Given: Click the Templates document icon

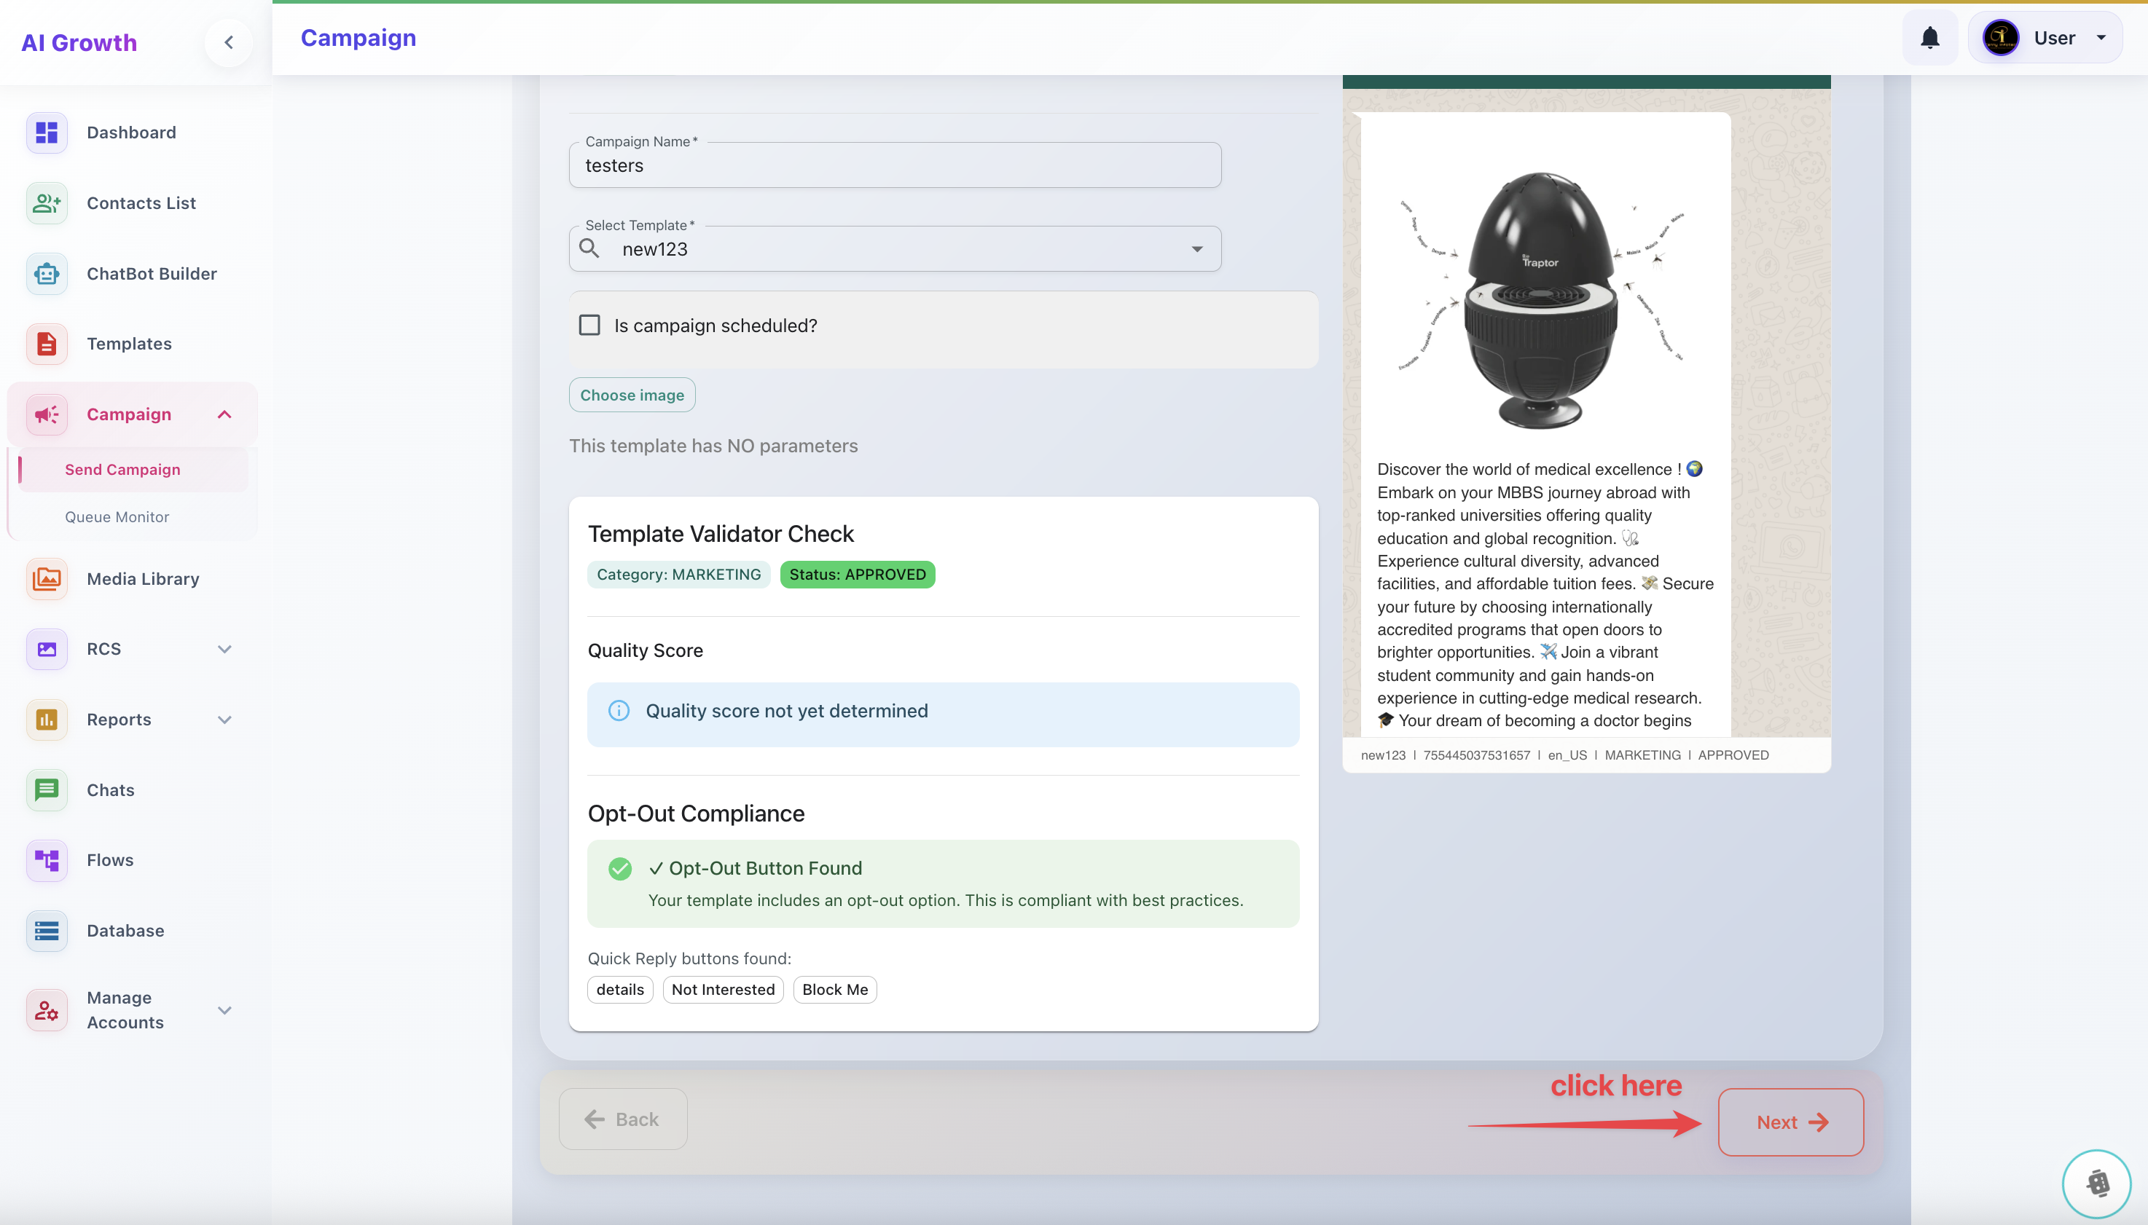Looking at the screenshot, I should pos(47,343).
